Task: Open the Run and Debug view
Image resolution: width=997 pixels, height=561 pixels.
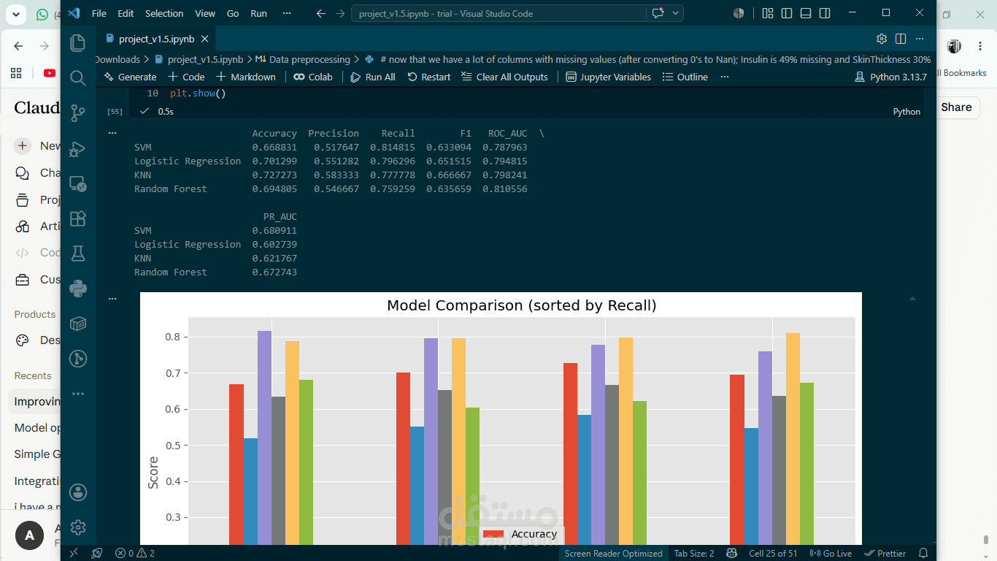Action: [78, 148]
